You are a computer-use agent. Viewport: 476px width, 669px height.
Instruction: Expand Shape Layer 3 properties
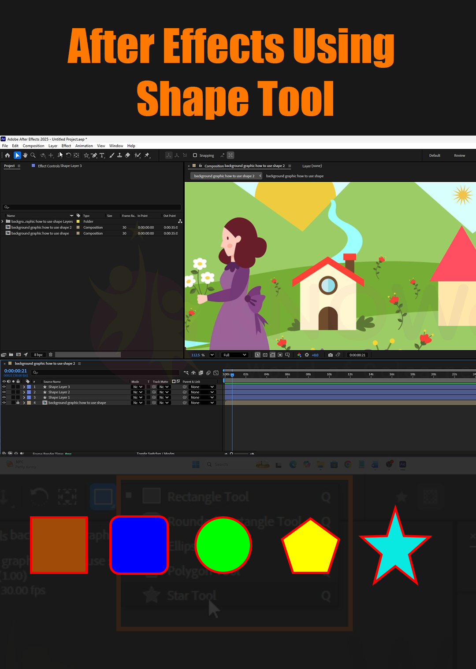(24, 387)
